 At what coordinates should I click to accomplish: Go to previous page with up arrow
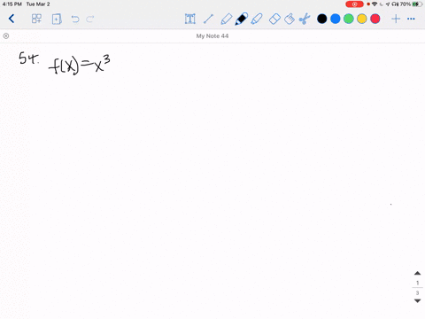(417, 273)
